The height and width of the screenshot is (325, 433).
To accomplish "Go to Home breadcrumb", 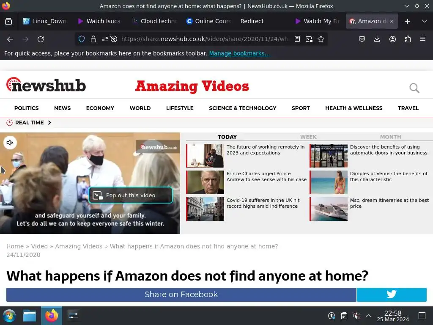I will 15,246.
